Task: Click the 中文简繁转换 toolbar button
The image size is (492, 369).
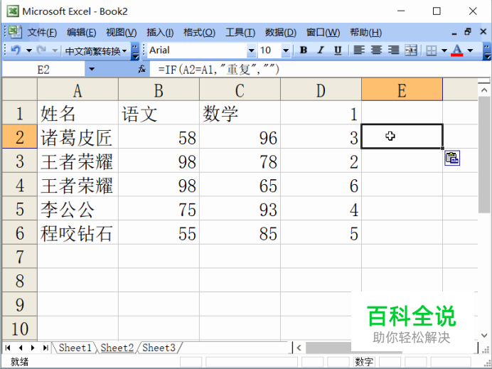Action: [95, 50]
